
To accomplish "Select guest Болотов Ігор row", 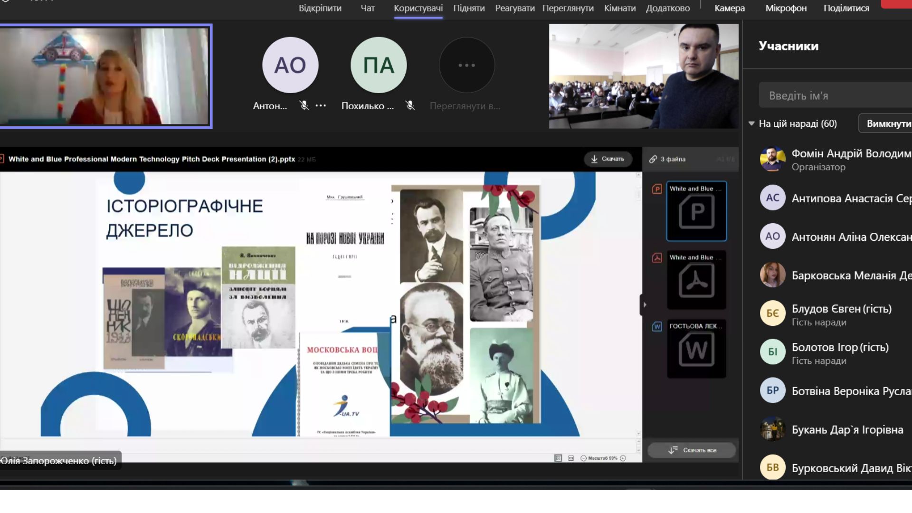I will pos(829,352).
